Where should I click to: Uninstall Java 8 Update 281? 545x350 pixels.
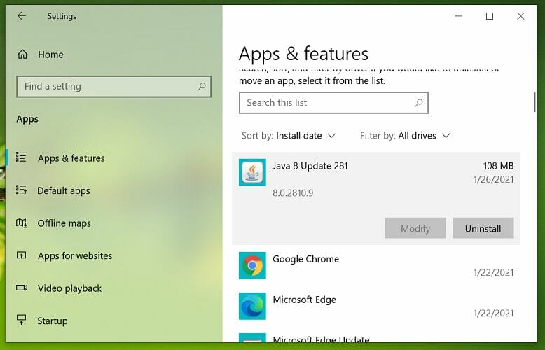tap(483, 228)
